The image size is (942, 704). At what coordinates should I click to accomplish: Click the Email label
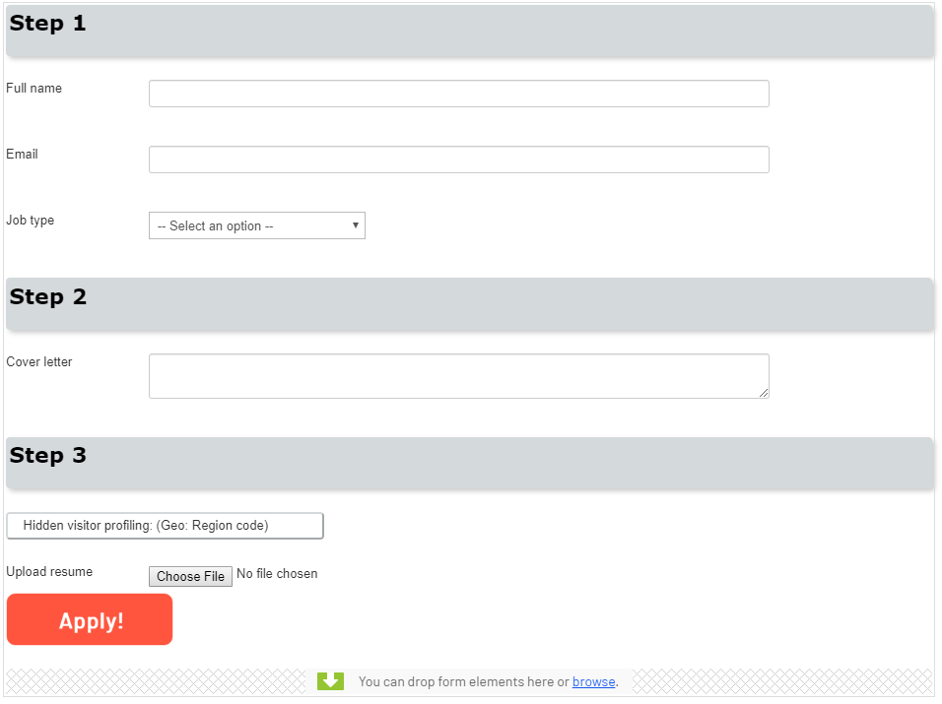pos(22,154)
